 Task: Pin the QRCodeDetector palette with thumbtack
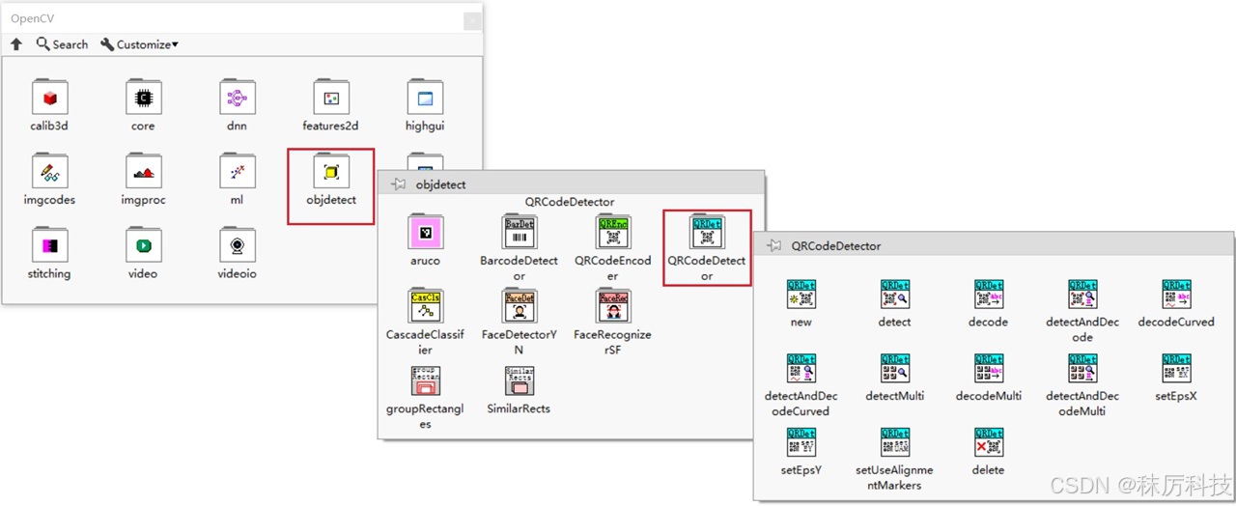(773, 245)
